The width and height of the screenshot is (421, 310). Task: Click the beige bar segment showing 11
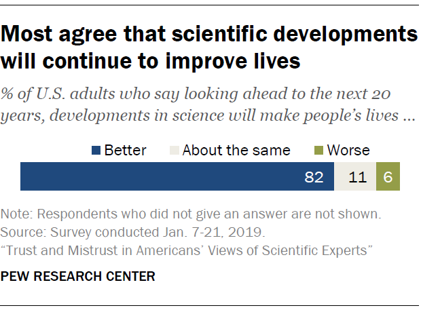click(354, 176)
